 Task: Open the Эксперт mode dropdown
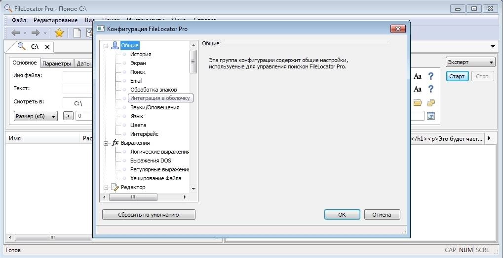470,62
